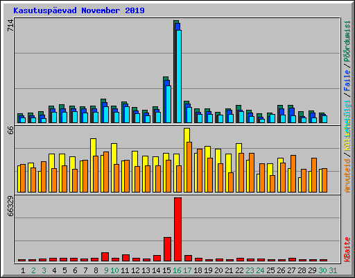This screenshot has width=355, height=278.
Task: Select day label "4" on the axis
Action: [54, 270]
